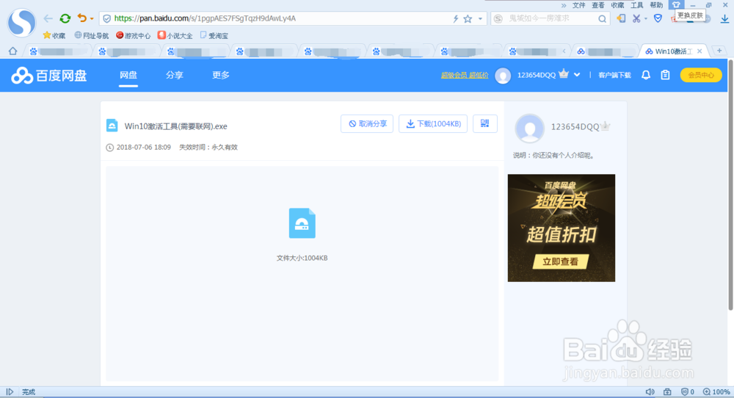Open the 收藏 star favorites bookmark

(54, 35)
